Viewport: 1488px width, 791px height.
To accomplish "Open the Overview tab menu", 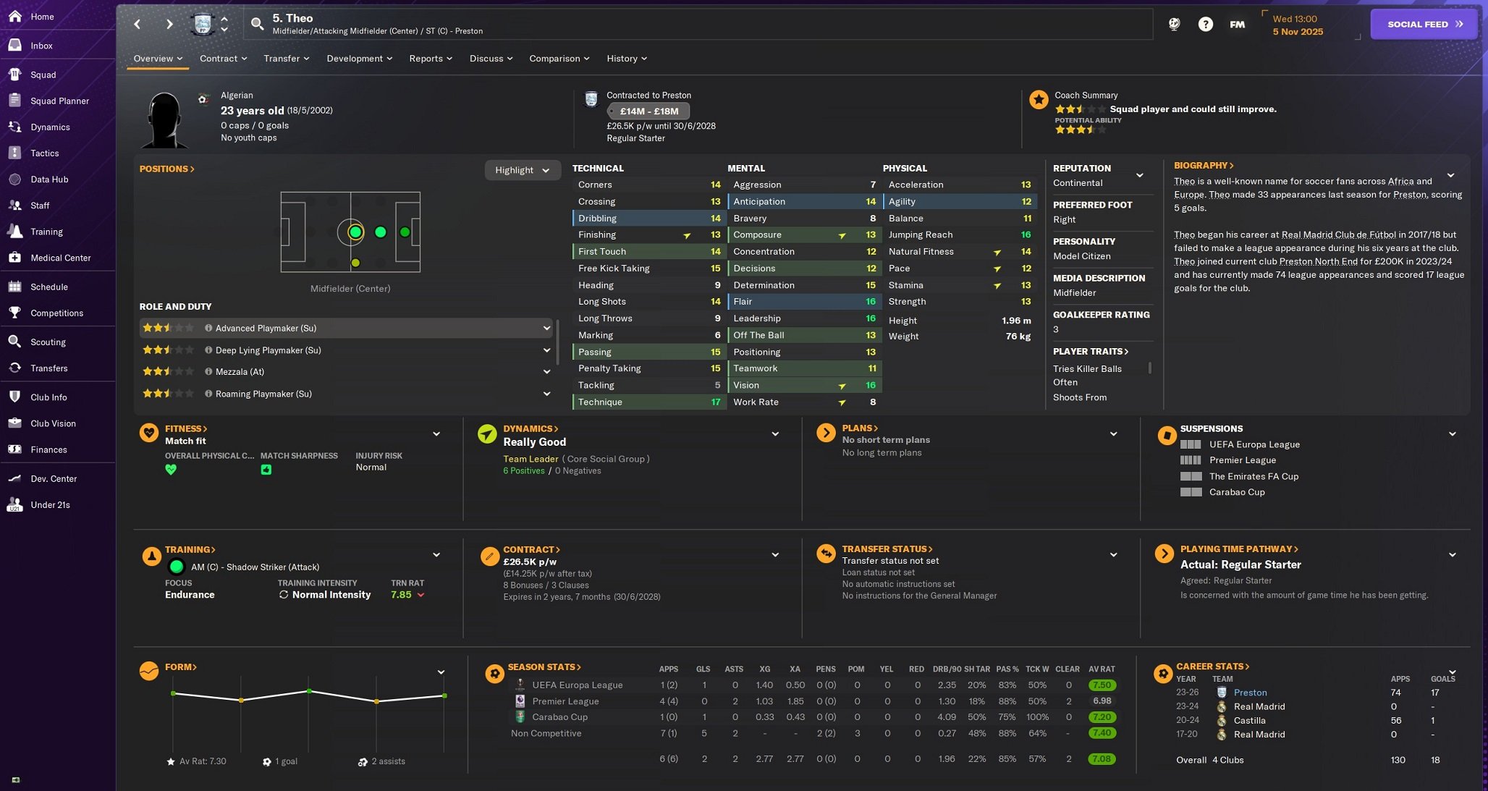I will (158, 59).
